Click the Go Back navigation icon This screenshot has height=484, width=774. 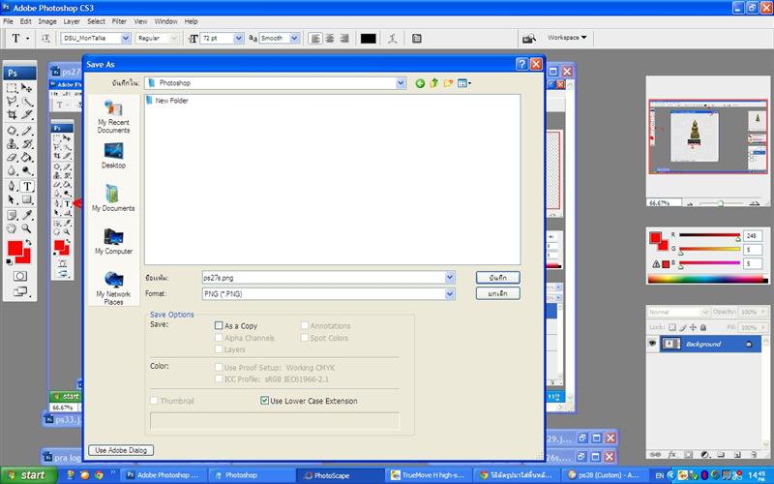[x=421, y=84]
